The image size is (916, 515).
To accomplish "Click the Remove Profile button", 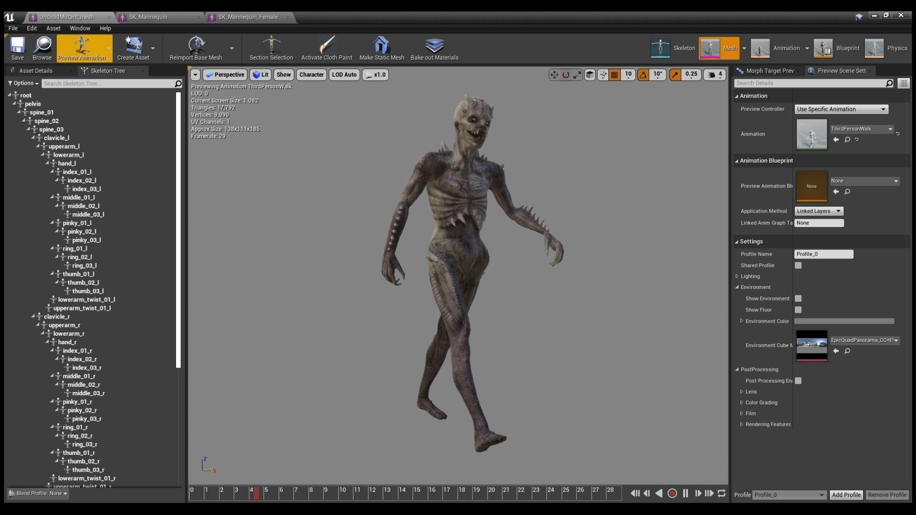I will 887,495.
